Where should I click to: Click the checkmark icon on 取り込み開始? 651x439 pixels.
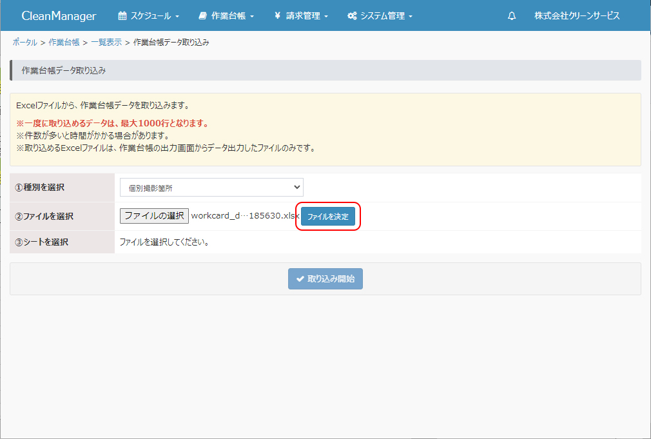tap(300, 279)
